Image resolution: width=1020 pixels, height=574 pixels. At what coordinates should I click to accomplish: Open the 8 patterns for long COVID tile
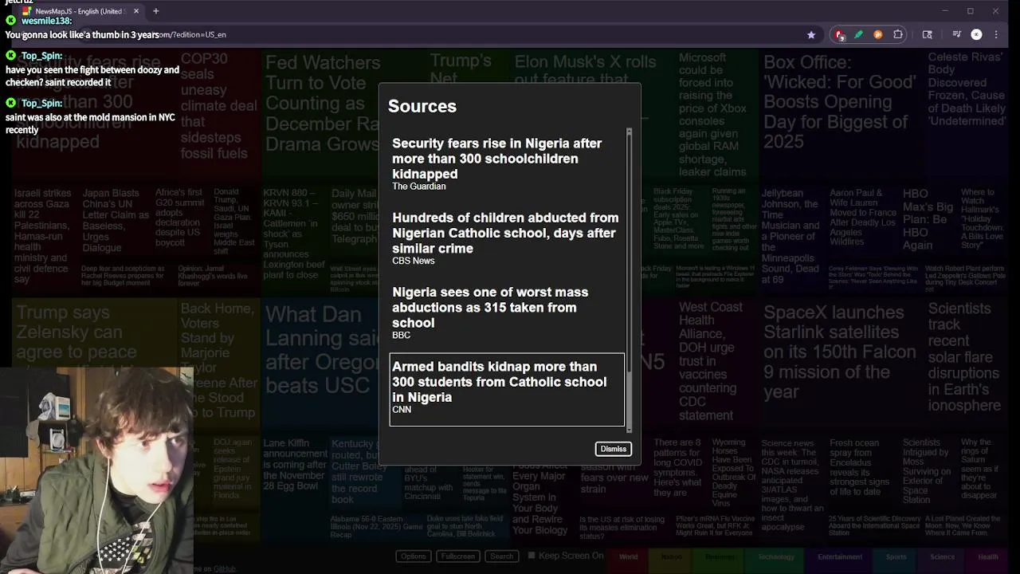click(679, 472)
